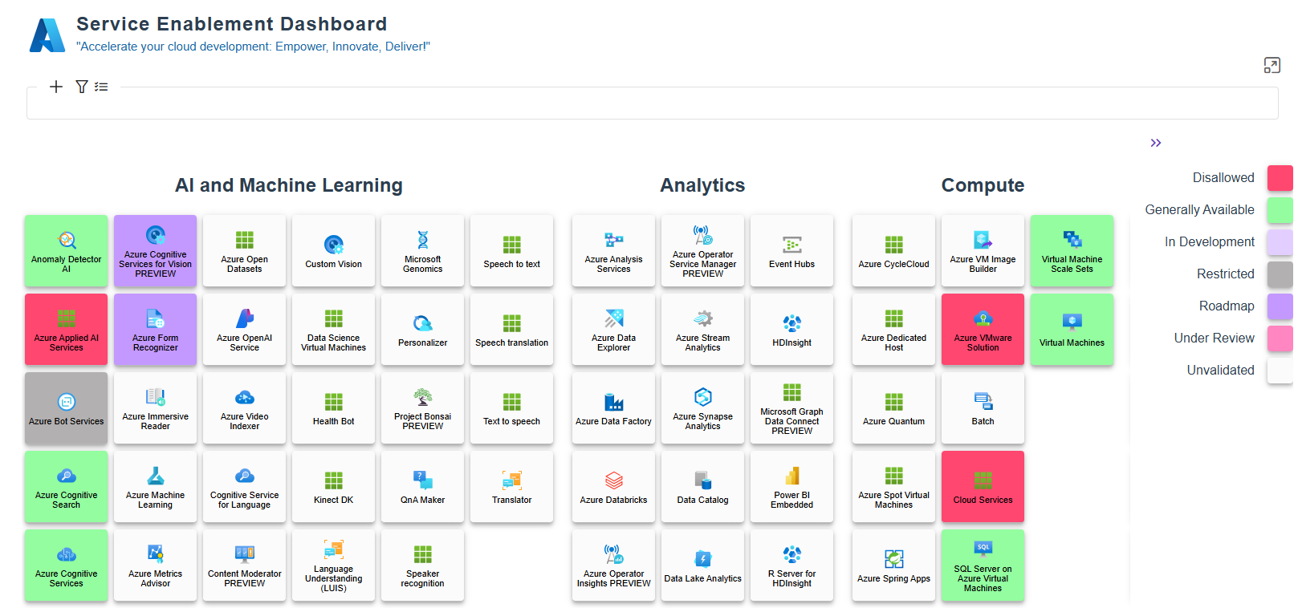Open the Azure OpenAI Service tile
The image size is (1298, 608).
(244, 330)
